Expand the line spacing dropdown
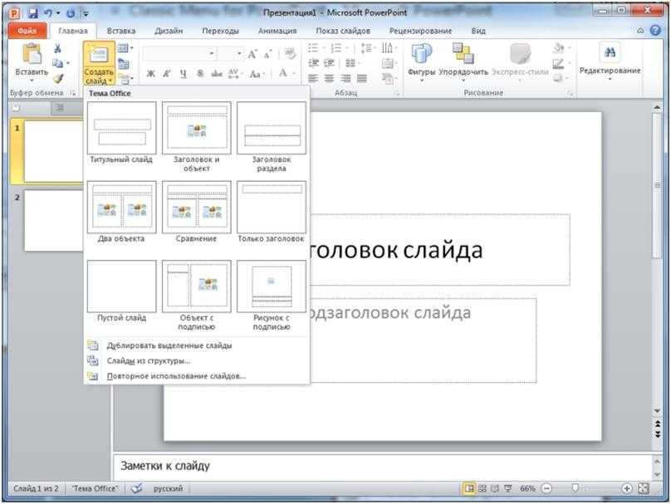 [x=367, y=48]
